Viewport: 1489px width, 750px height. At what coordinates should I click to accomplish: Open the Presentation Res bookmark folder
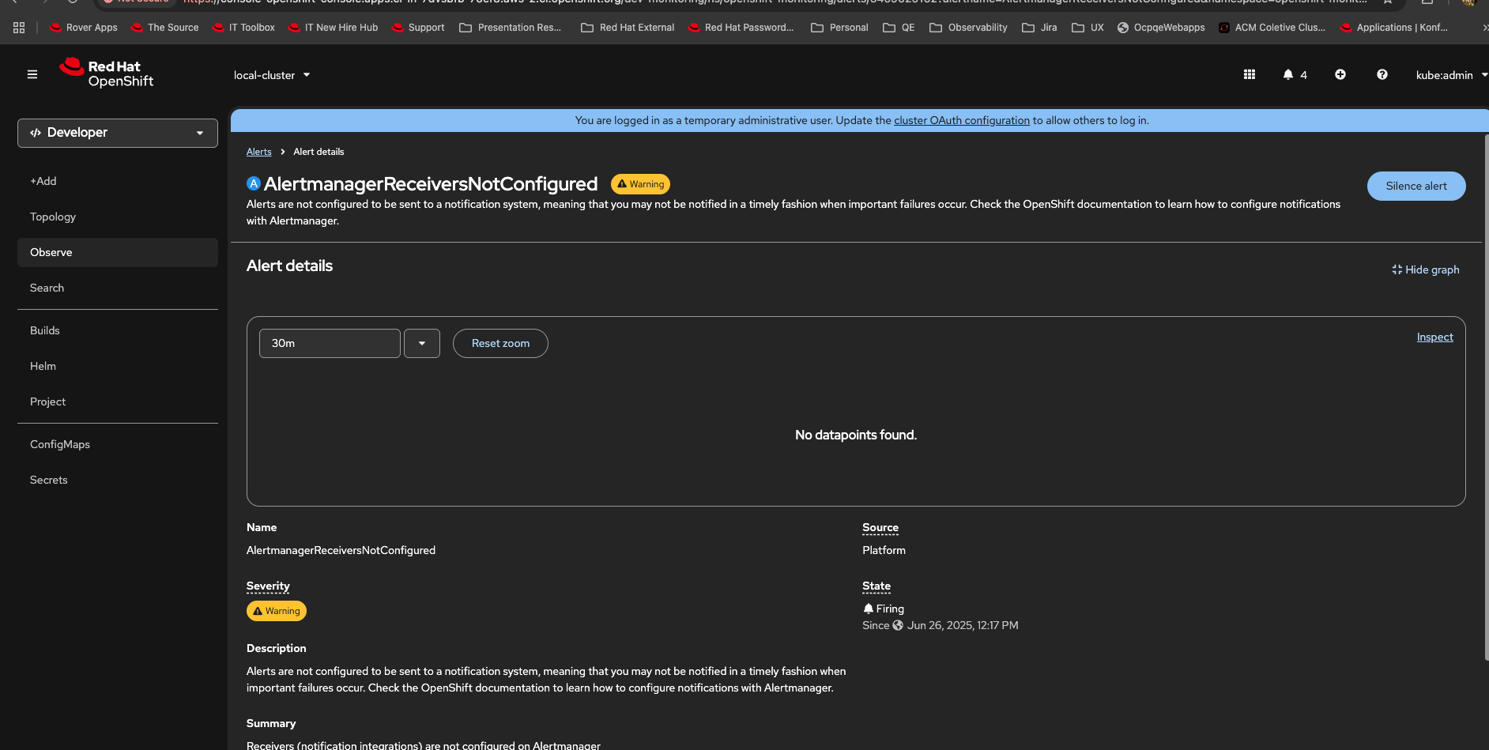(511, 28)
